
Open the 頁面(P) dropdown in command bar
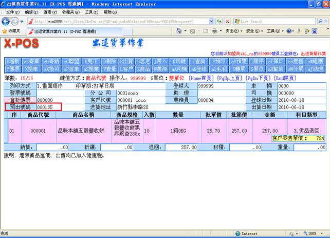point(232,31)
